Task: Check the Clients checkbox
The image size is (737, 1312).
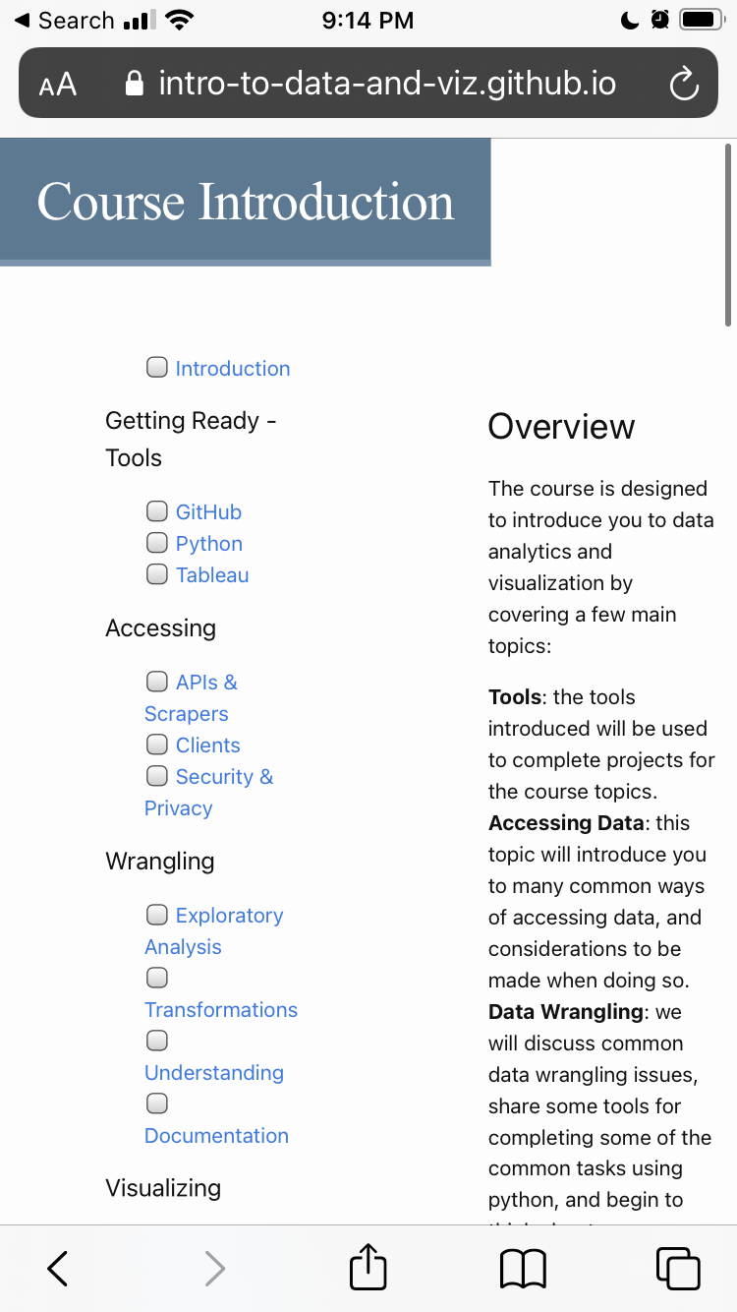Action: (157, 745)
